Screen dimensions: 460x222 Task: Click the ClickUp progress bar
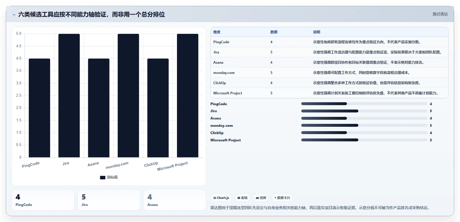364,133
